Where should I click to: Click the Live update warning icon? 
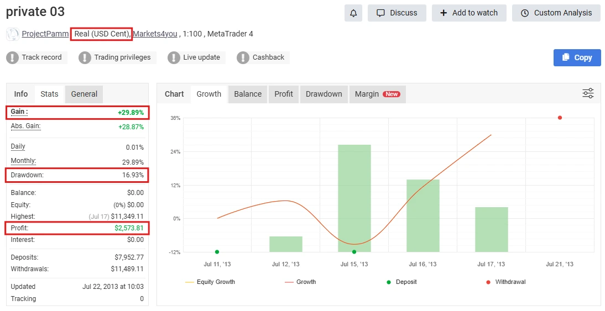point(174,57)
